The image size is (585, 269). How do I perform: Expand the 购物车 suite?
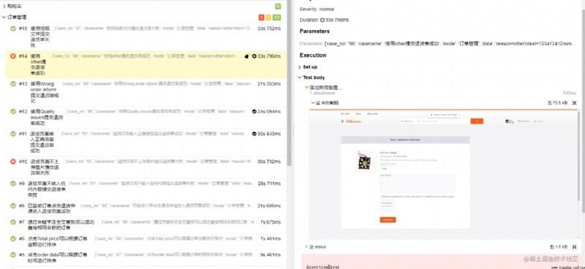click(4, 6)
